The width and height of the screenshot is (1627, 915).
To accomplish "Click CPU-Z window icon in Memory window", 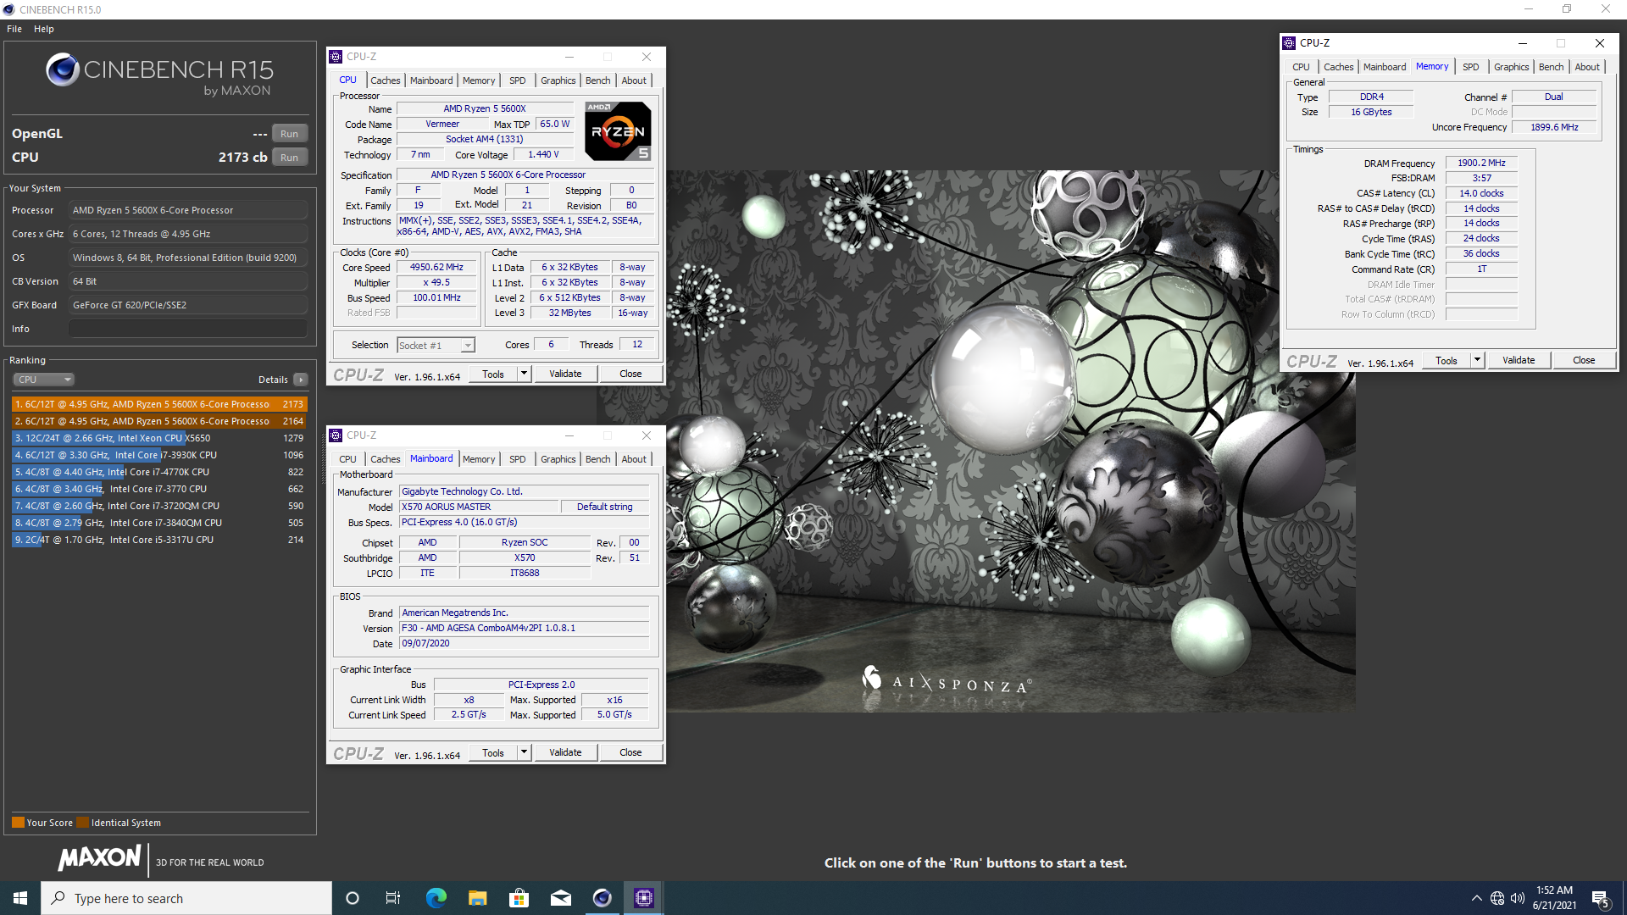I will pyautogui.click(x=1289, y=43).
